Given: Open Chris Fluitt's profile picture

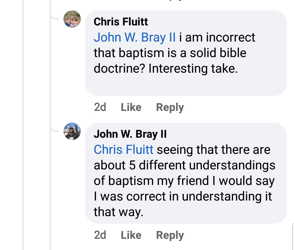Looking at the screenshot, I should point(72,19).
